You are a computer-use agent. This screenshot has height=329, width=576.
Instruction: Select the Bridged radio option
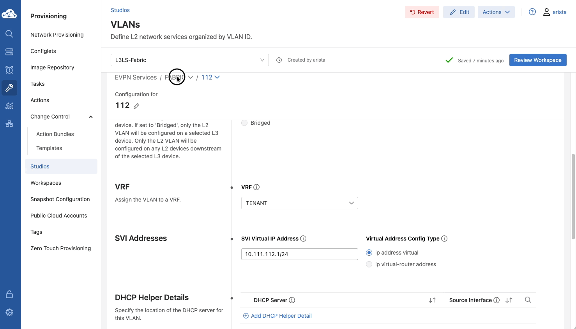[244, 123]
